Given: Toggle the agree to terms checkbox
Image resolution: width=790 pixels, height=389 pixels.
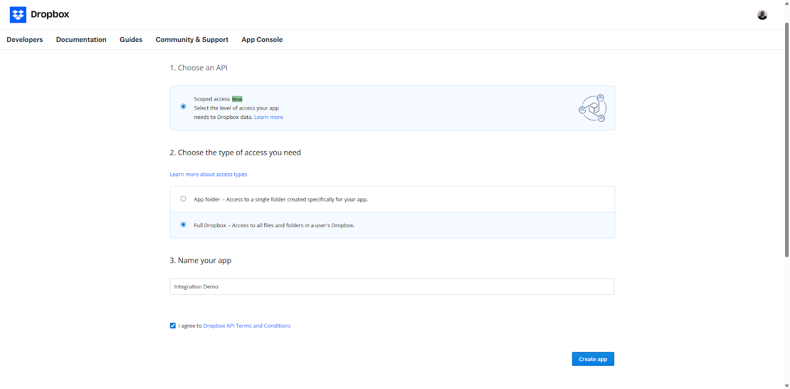Looking at the screenshot, I should click(173, 326).
